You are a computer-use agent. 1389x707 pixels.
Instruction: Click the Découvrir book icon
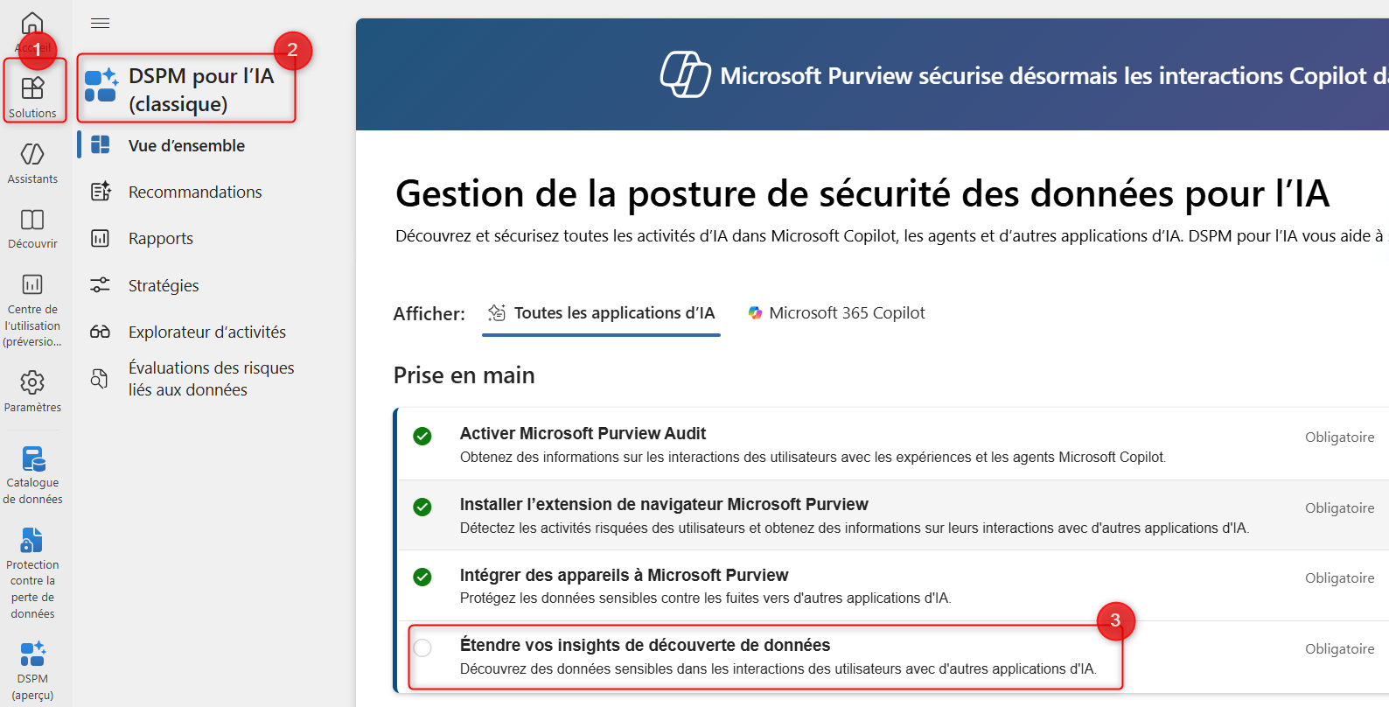(32, 220)
